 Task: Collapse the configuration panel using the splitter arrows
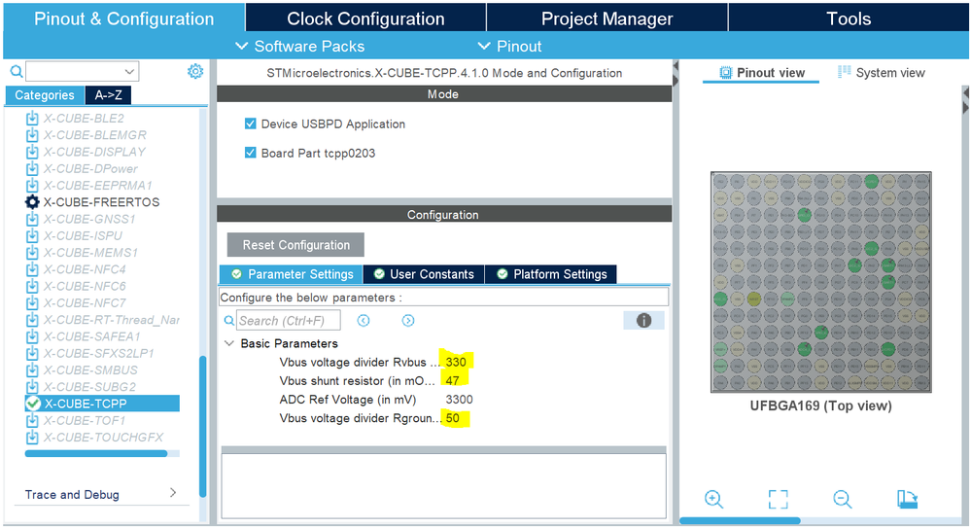[676, 73]
